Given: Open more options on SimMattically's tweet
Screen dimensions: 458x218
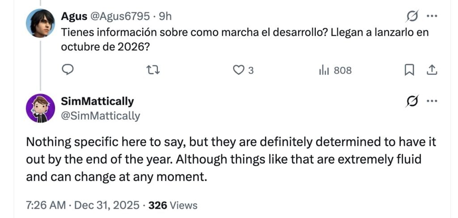Looking at the screenshot, I should (x=432, y=101).
